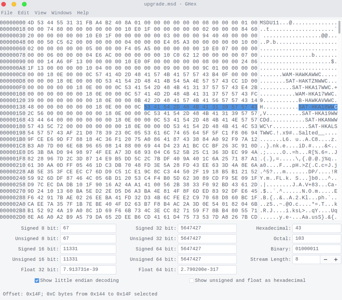
Task: Click the Binary value field
Action: pyautogui.click(x=317, y=249)
